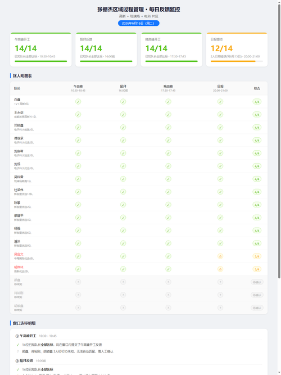Select team leader name 白鑫

[17, 100]
